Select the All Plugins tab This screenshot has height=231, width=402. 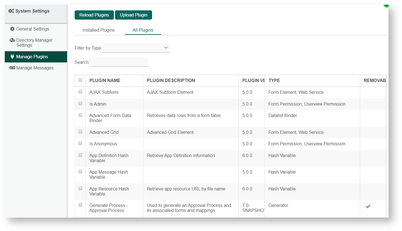tap(143, 30)
